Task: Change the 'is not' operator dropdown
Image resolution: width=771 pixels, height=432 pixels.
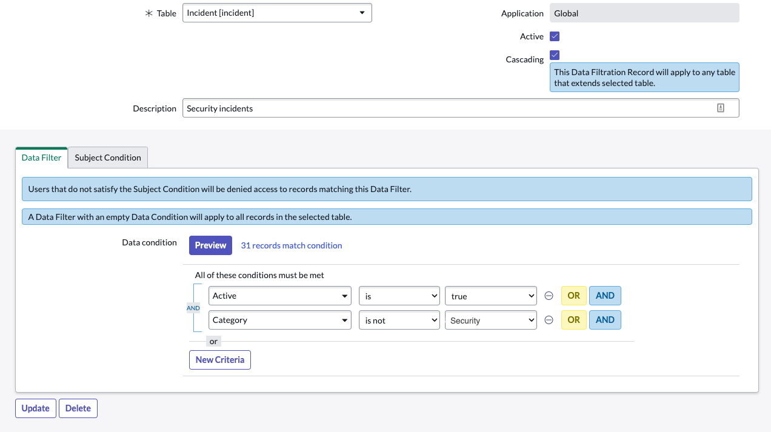Action: pyautogui.click(x=399, y=320)
